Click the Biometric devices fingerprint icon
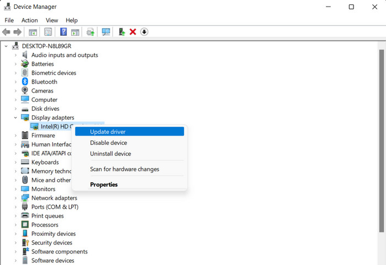The width and height of the screenshot is (386, 265). pos(25,73)
